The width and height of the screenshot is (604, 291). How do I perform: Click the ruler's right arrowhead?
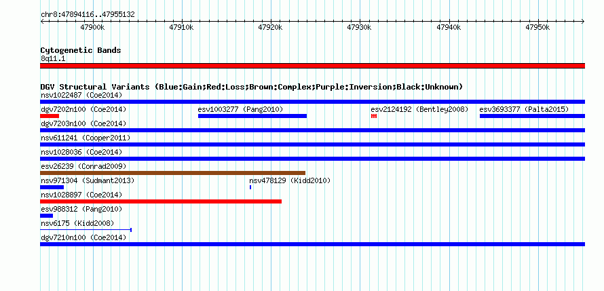(584, 22)
